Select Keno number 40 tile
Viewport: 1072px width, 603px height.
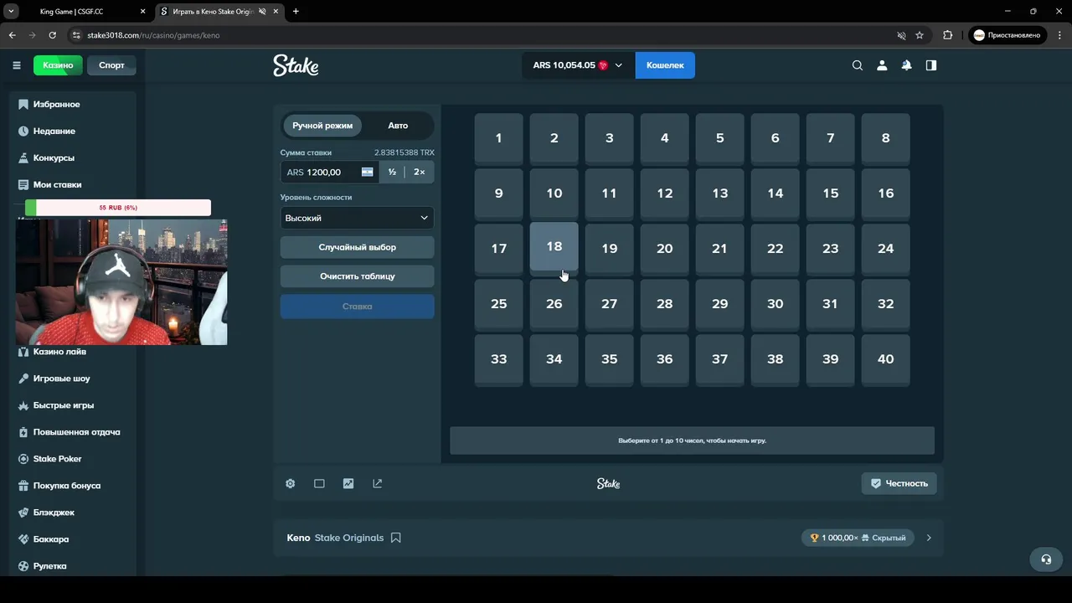(885, 359)
